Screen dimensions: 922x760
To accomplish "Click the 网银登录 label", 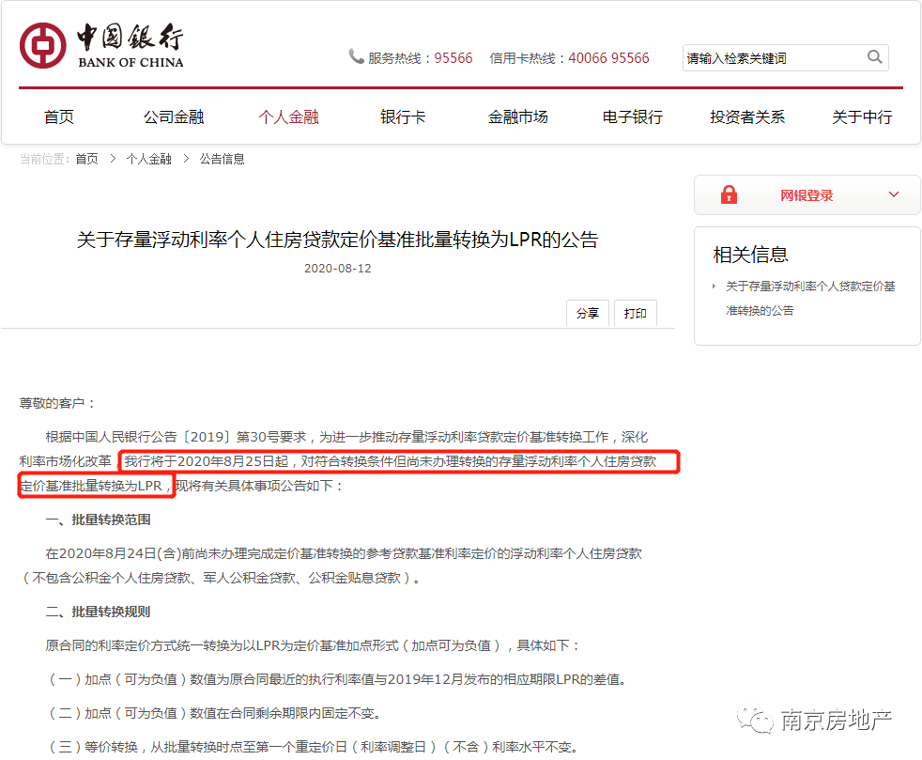I will (807, 195).
